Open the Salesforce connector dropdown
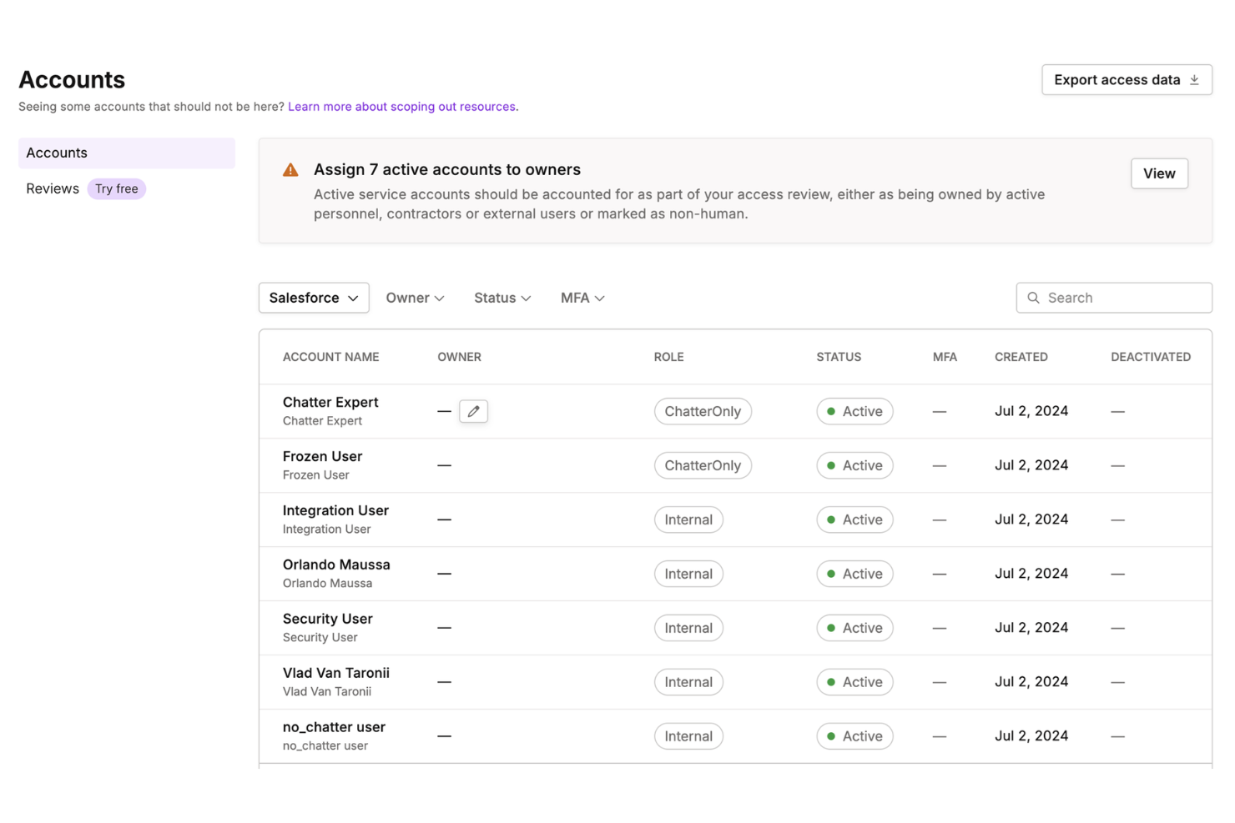 tap(314, 298)
